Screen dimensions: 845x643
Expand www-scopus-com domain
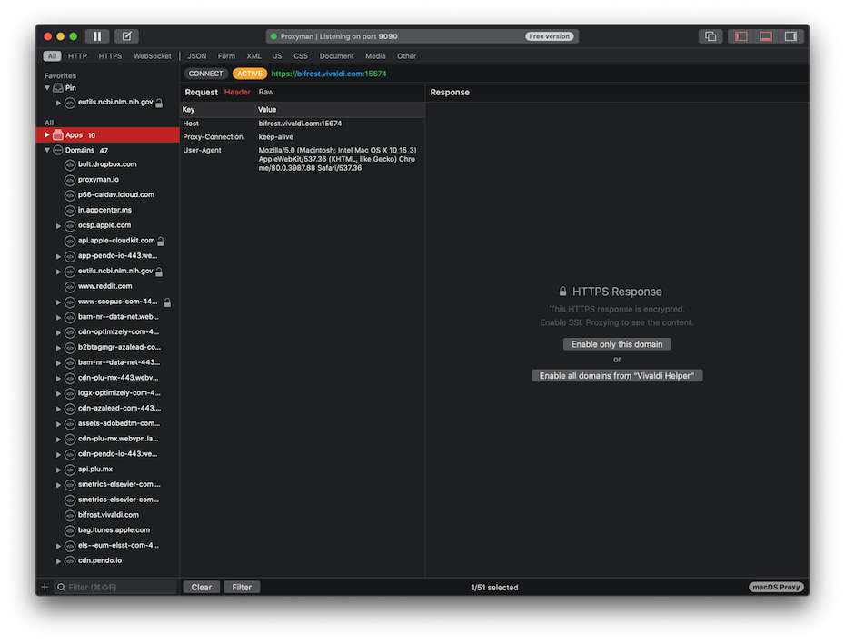58,302
